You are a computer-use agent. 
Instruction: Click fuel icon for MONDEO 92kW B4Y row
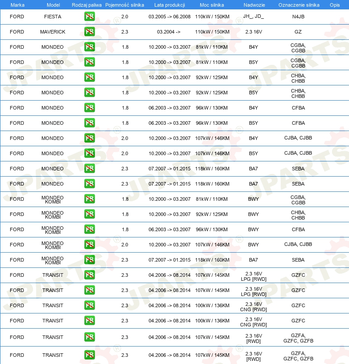[x=89, y=77]
